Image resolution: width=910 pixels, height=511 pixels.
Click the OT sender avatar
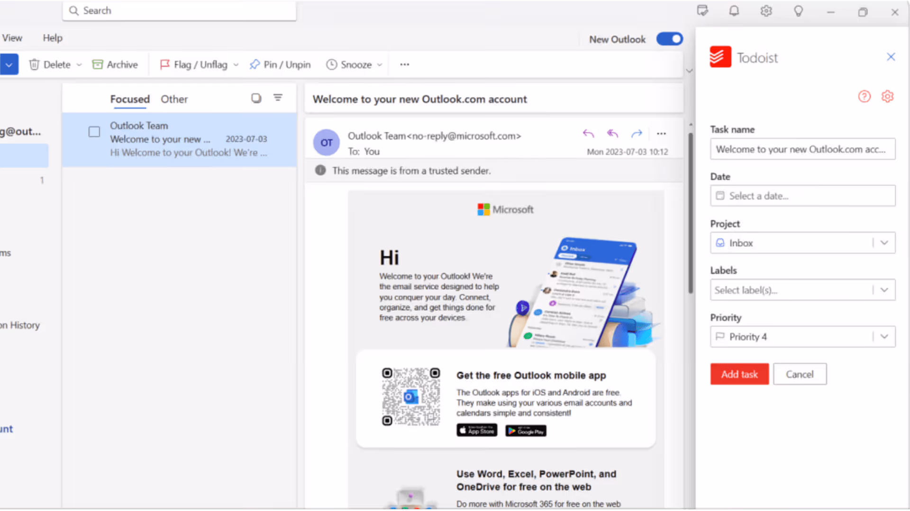[x=327, y=142]
